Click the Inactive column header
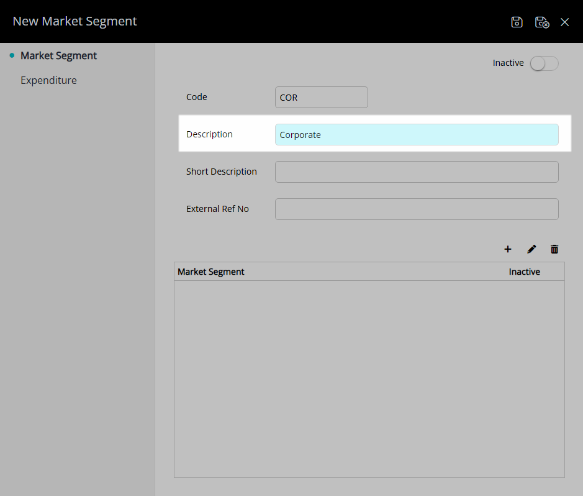The height and width of the screenshot is (496, 583). (x=524, y=272)
